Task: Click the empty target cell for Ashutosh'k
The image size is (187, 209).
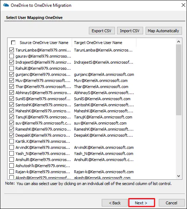Action: 104,166
